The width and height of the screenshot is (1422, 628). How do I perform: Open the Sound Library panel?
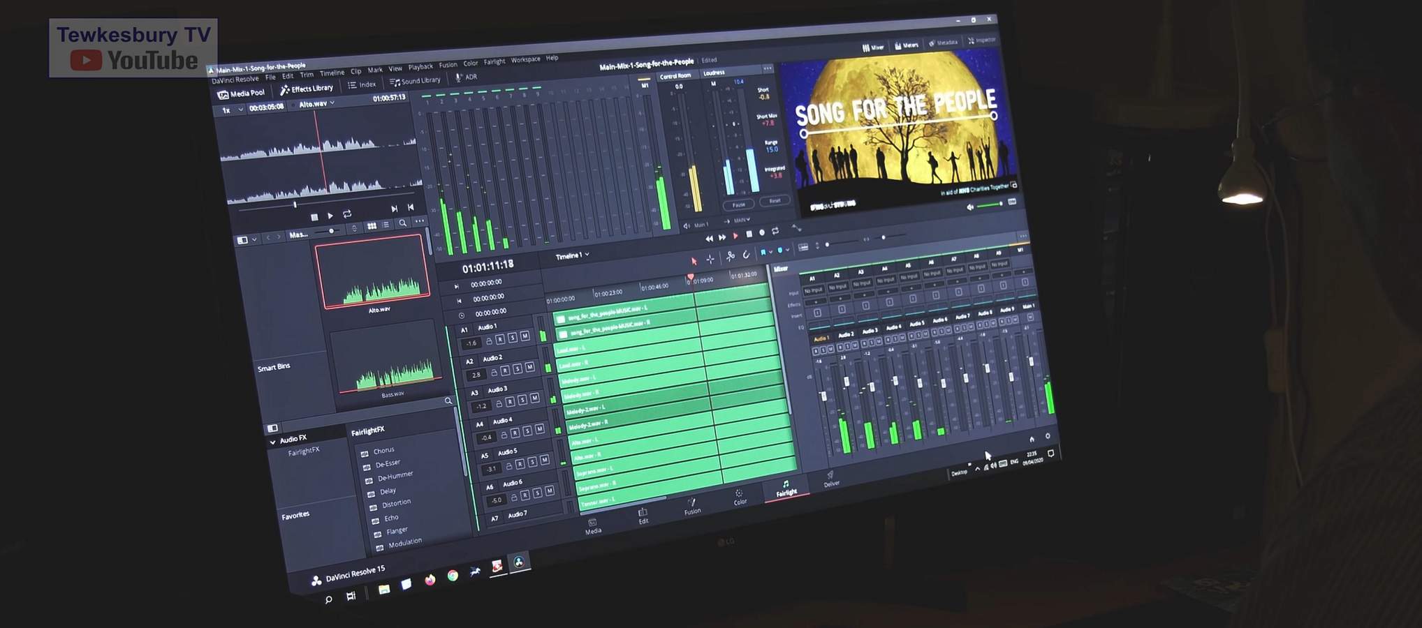click(415, 82)
